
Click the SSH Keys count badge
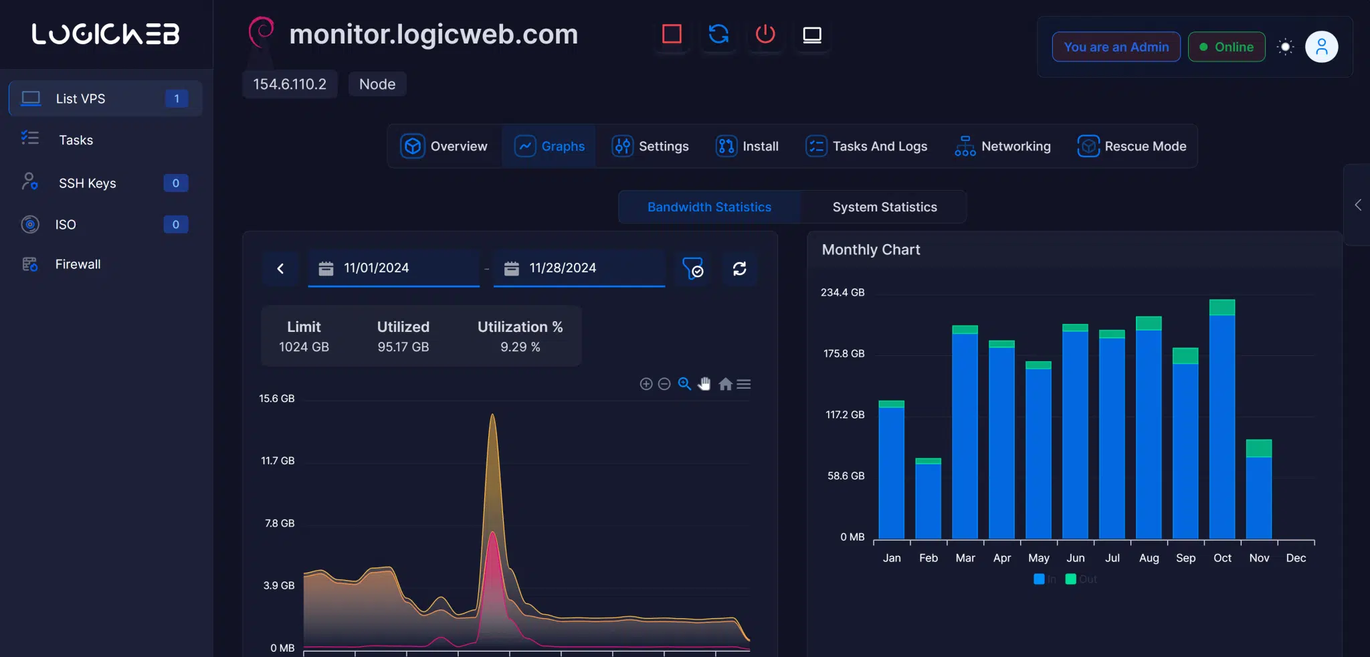pyautogui.click(x=176, y=183)
